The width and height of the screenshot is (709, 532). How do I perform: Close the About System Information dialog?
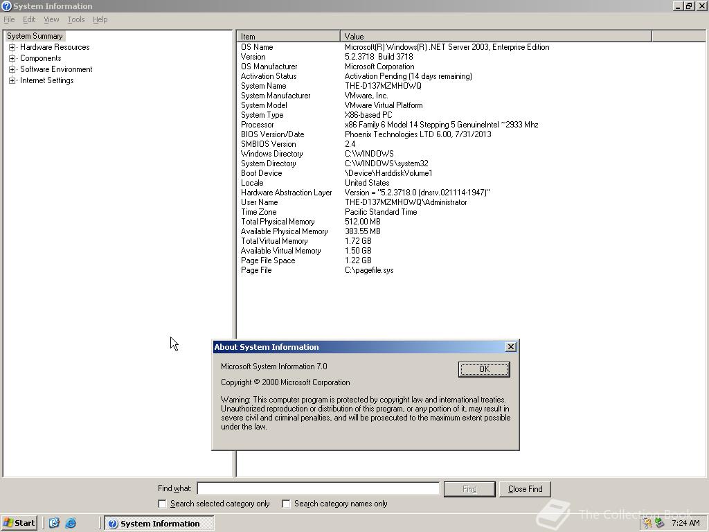(x=510, y=347)
